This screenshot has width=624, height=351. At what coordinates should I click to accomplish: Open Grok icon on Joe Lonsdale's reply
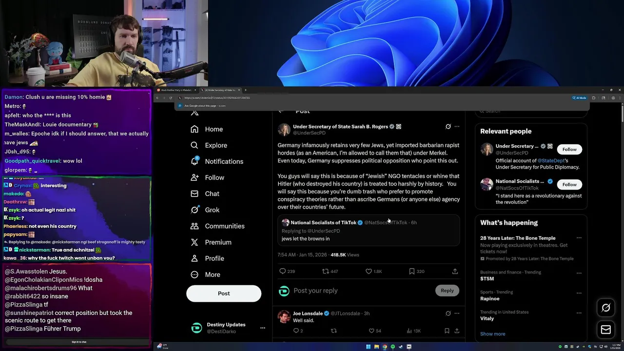pos(448,313)
